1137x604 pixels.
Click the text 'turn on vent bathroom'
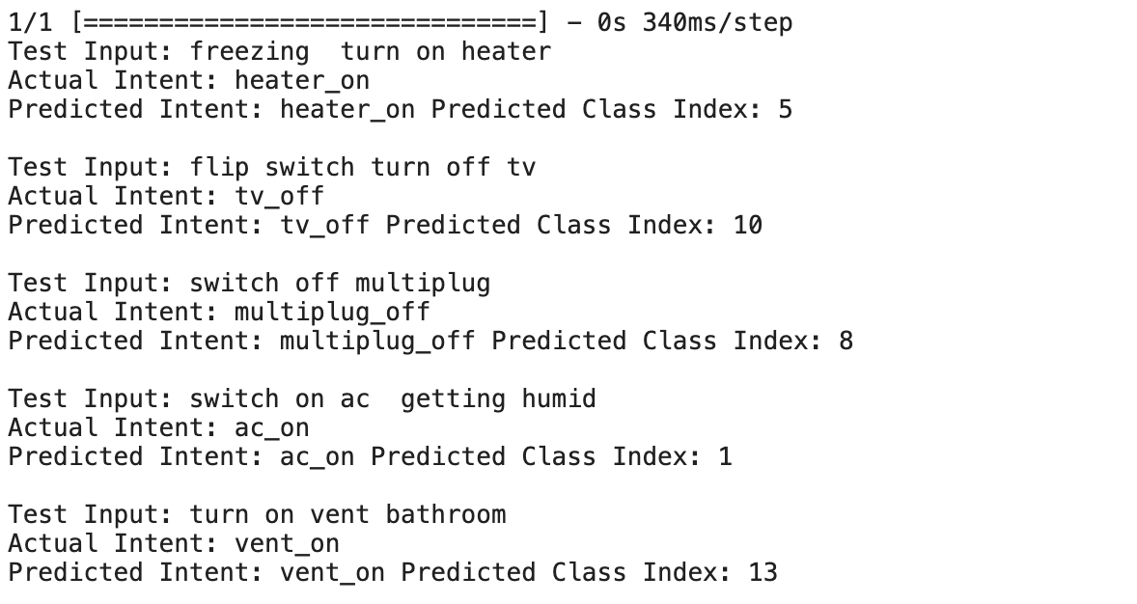click(347, 514)
